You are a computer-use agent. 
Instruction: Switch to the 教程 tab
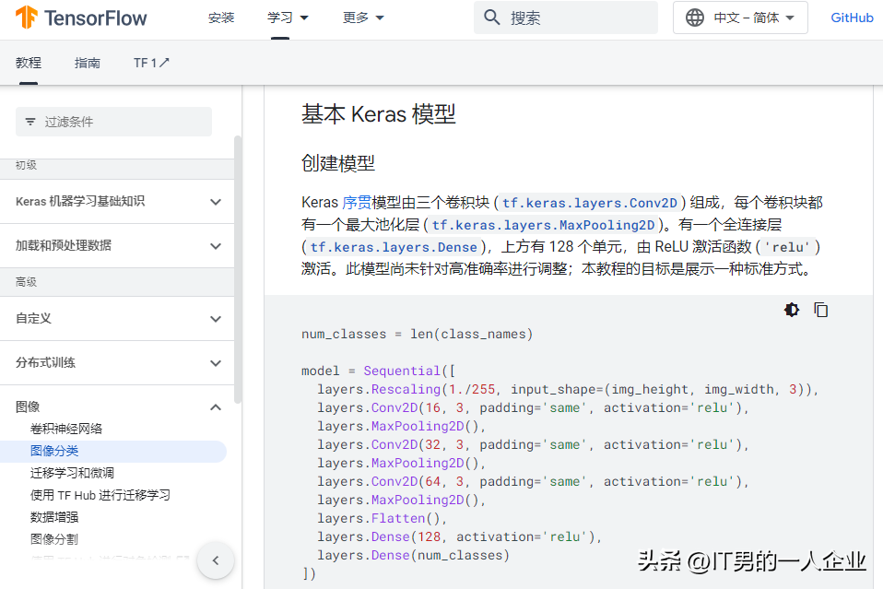[29, 63]
